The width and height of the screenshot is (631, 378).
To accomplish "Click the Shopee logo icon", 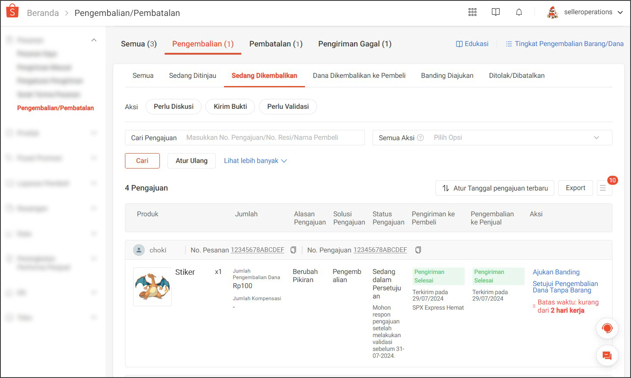I will pos(12,12).
